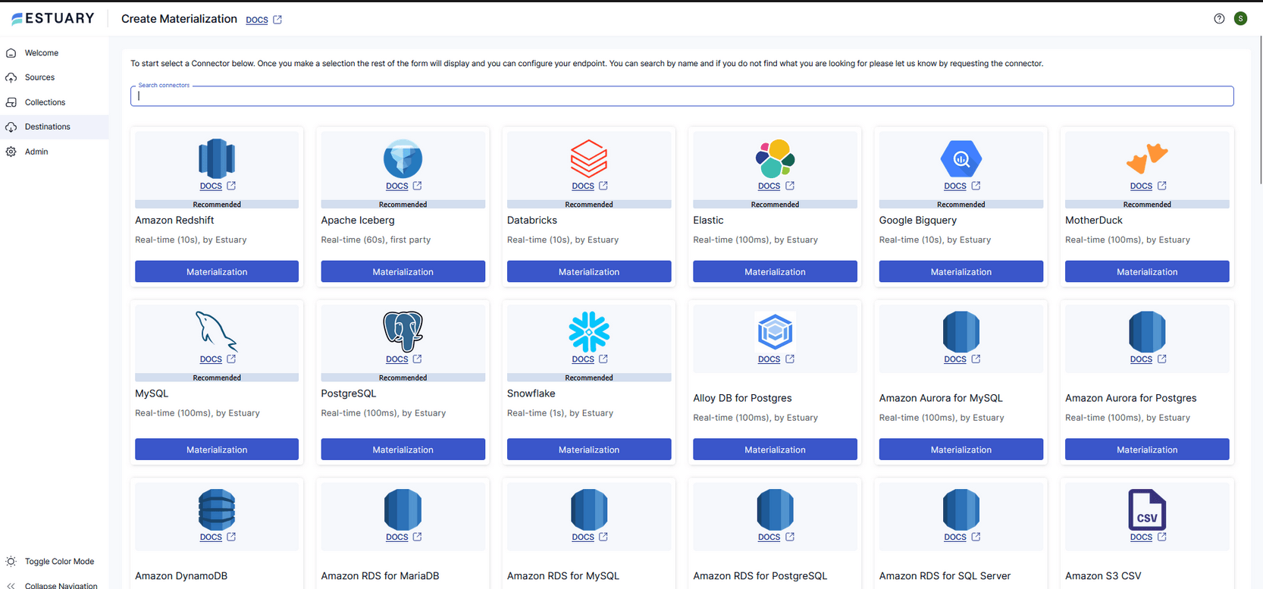This screenshot has height=589, width=1263.
Task: Click the Elastic connector name text
Action: pyautogui.click(x=708, y=220)
